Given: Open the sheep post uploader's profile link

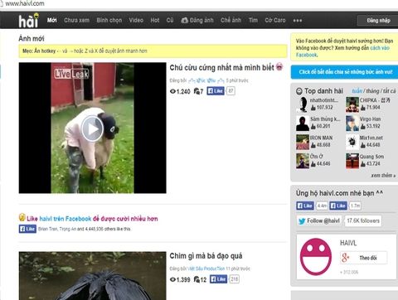Looking at the screenshot, I should point(206,80).
